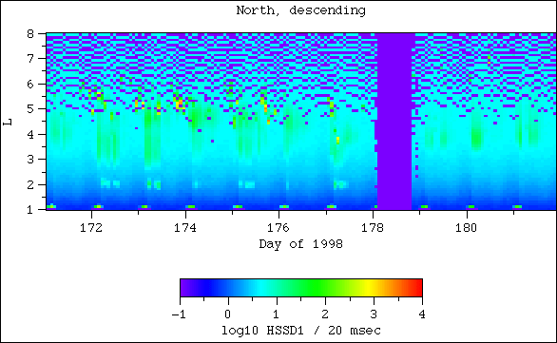Click the y-axis tick label 5

(x=30, y=108)
